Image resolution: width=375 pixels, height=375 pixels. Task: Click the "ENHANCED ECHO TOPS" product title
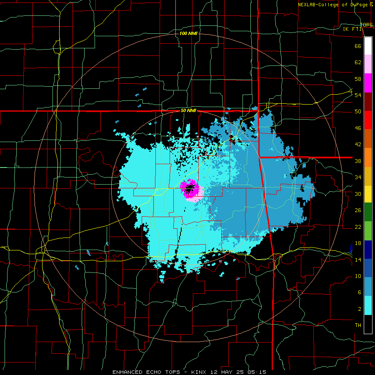tap(146, 372)
